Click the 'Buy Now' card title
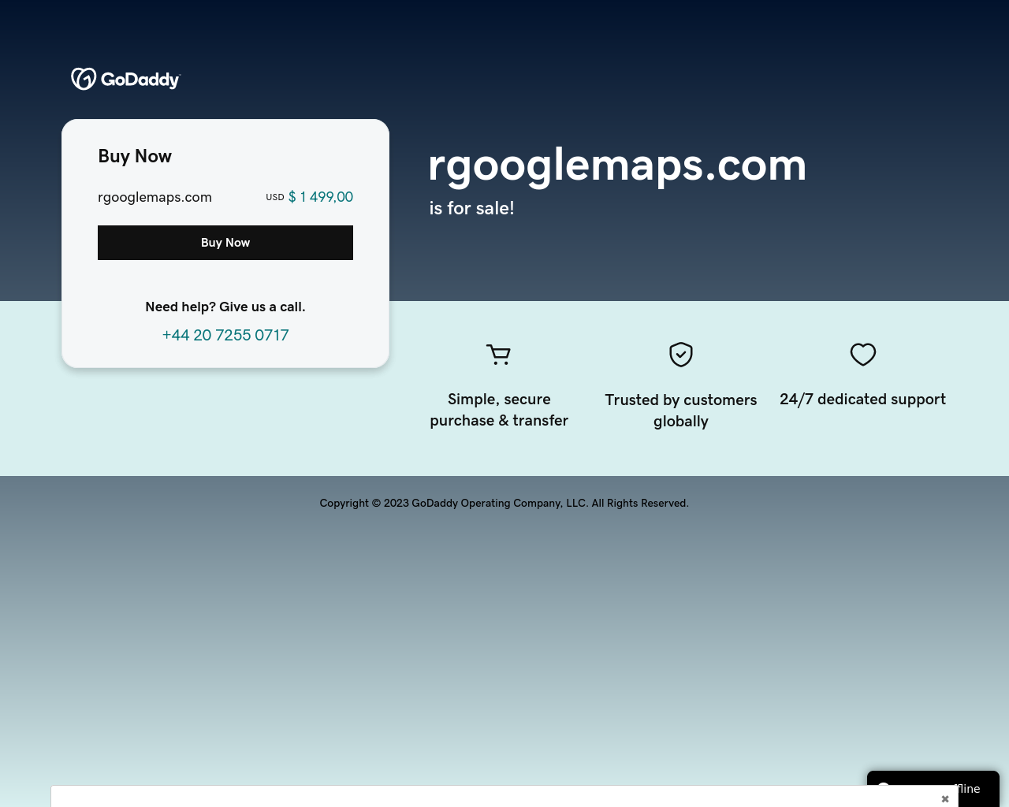Screen dimensions: 1009x807 (135, 156)
